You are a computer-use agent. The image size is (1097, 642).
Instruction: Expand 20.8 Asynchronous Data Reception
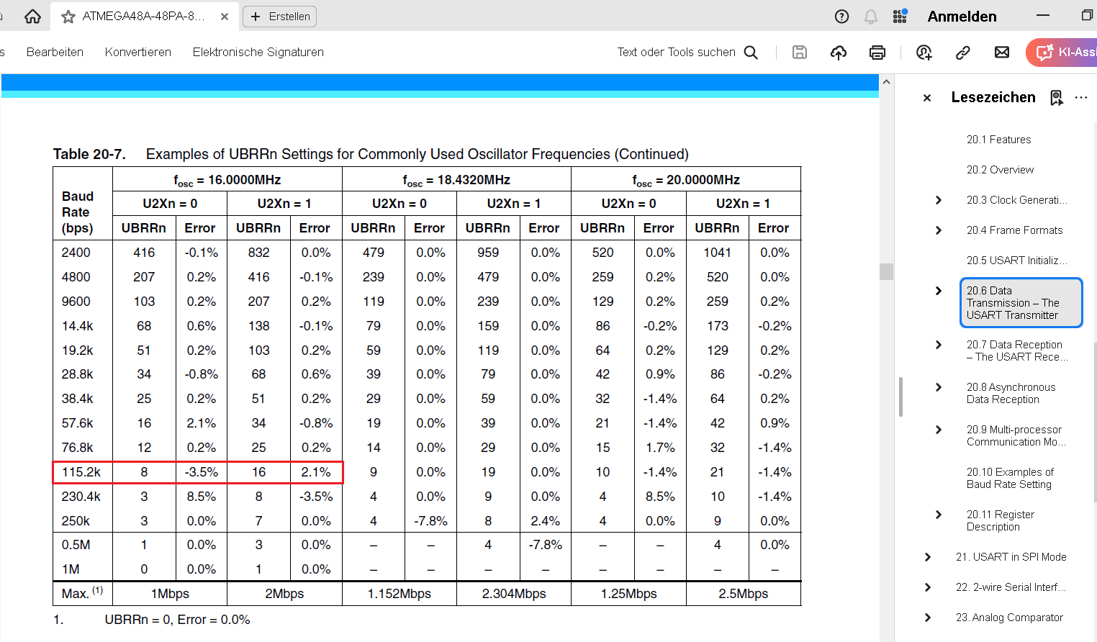point(939,387)
